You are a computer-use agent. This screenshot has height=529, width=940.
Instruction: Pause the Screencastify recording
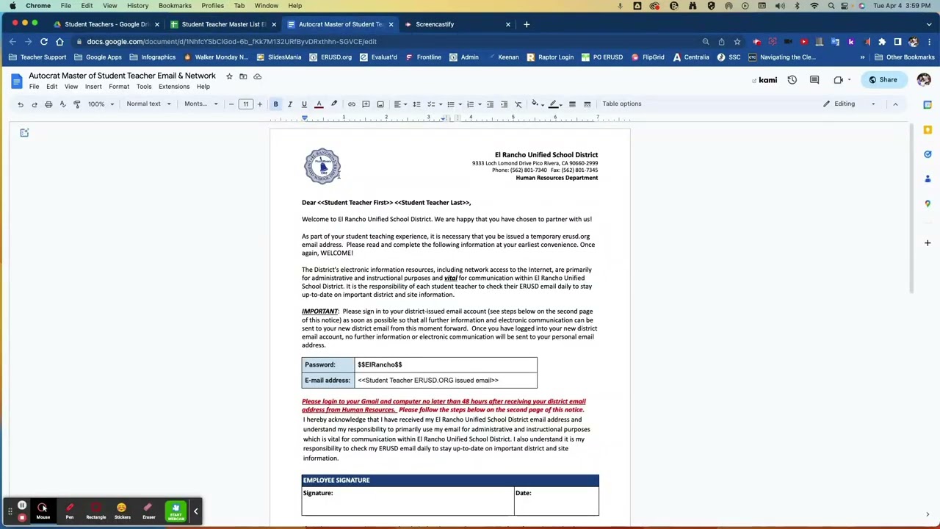point(22,505)
